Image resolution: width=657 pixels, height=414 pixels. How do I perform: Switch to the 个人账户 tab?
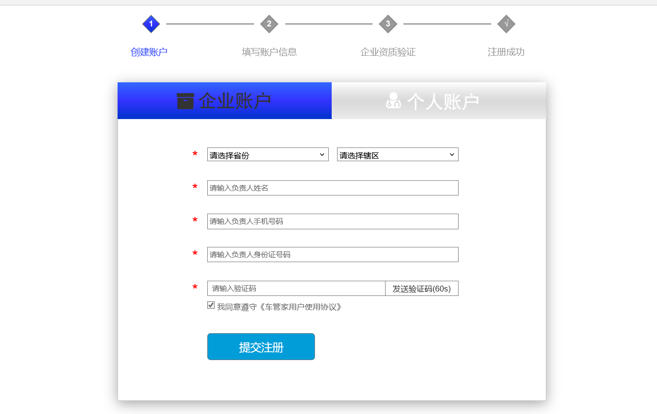tap(438, 100)
